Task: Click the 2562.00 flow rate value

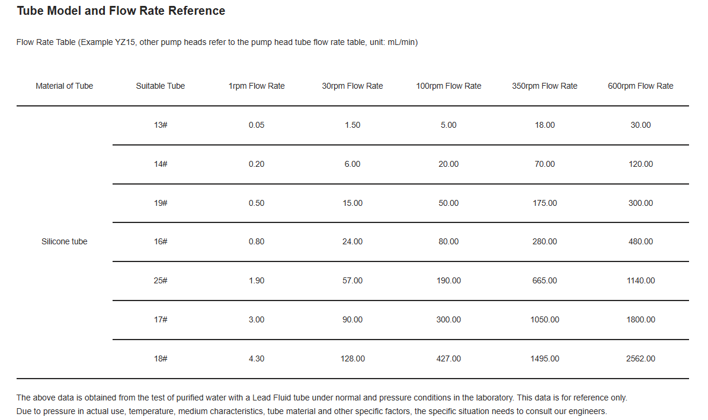Action: click(x=640, y=358)
